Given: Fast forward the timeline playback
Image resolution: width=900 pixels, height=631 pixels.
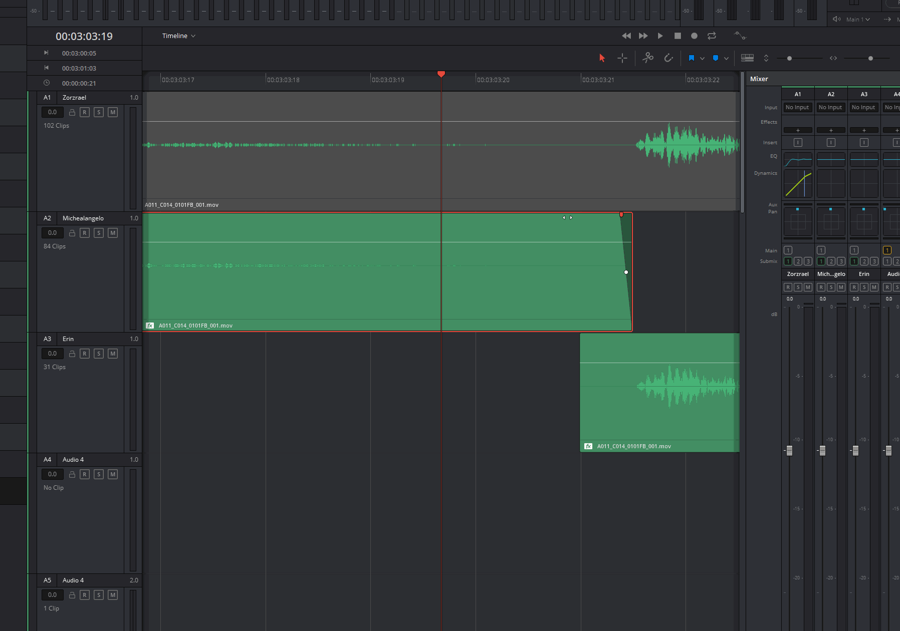Looking at the screenshot, I should click(643, 36).
